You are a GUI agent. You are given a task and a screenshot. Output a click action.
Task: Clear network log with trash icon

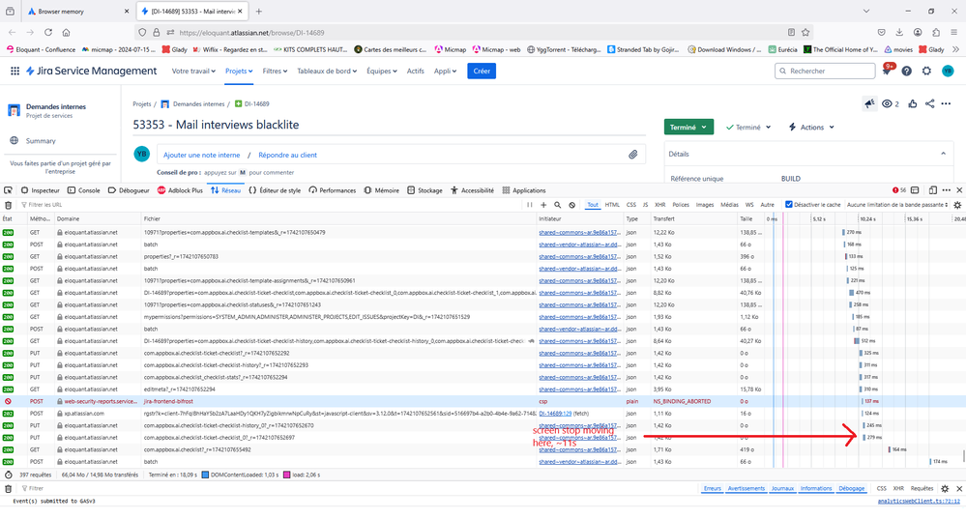[x=8, y=205]
